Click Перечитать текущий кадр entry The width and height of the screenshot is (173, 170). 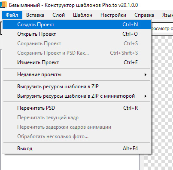click(x=77, y=117)
